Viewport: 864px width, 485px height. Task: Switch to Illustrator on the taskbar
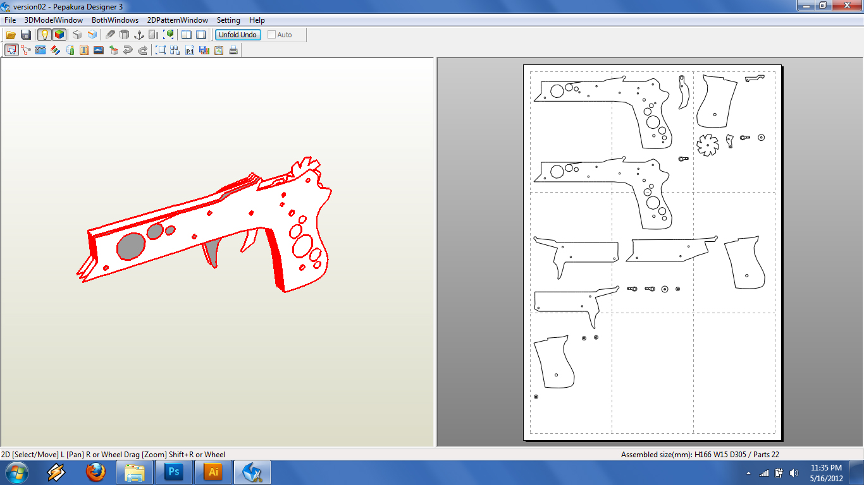213,472
